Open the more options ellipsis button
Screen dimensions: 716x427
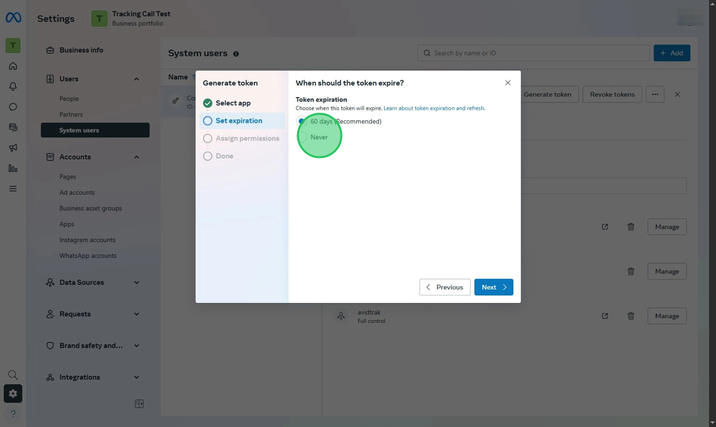click(655, 95)
